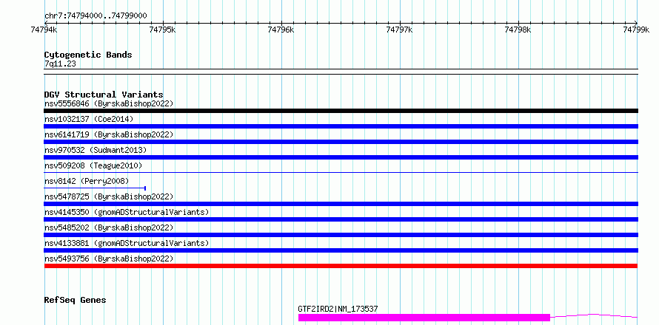Select the nsv5556846 (ByrskaBishop2022) label
659x325 pixels.
coord(109,103)
